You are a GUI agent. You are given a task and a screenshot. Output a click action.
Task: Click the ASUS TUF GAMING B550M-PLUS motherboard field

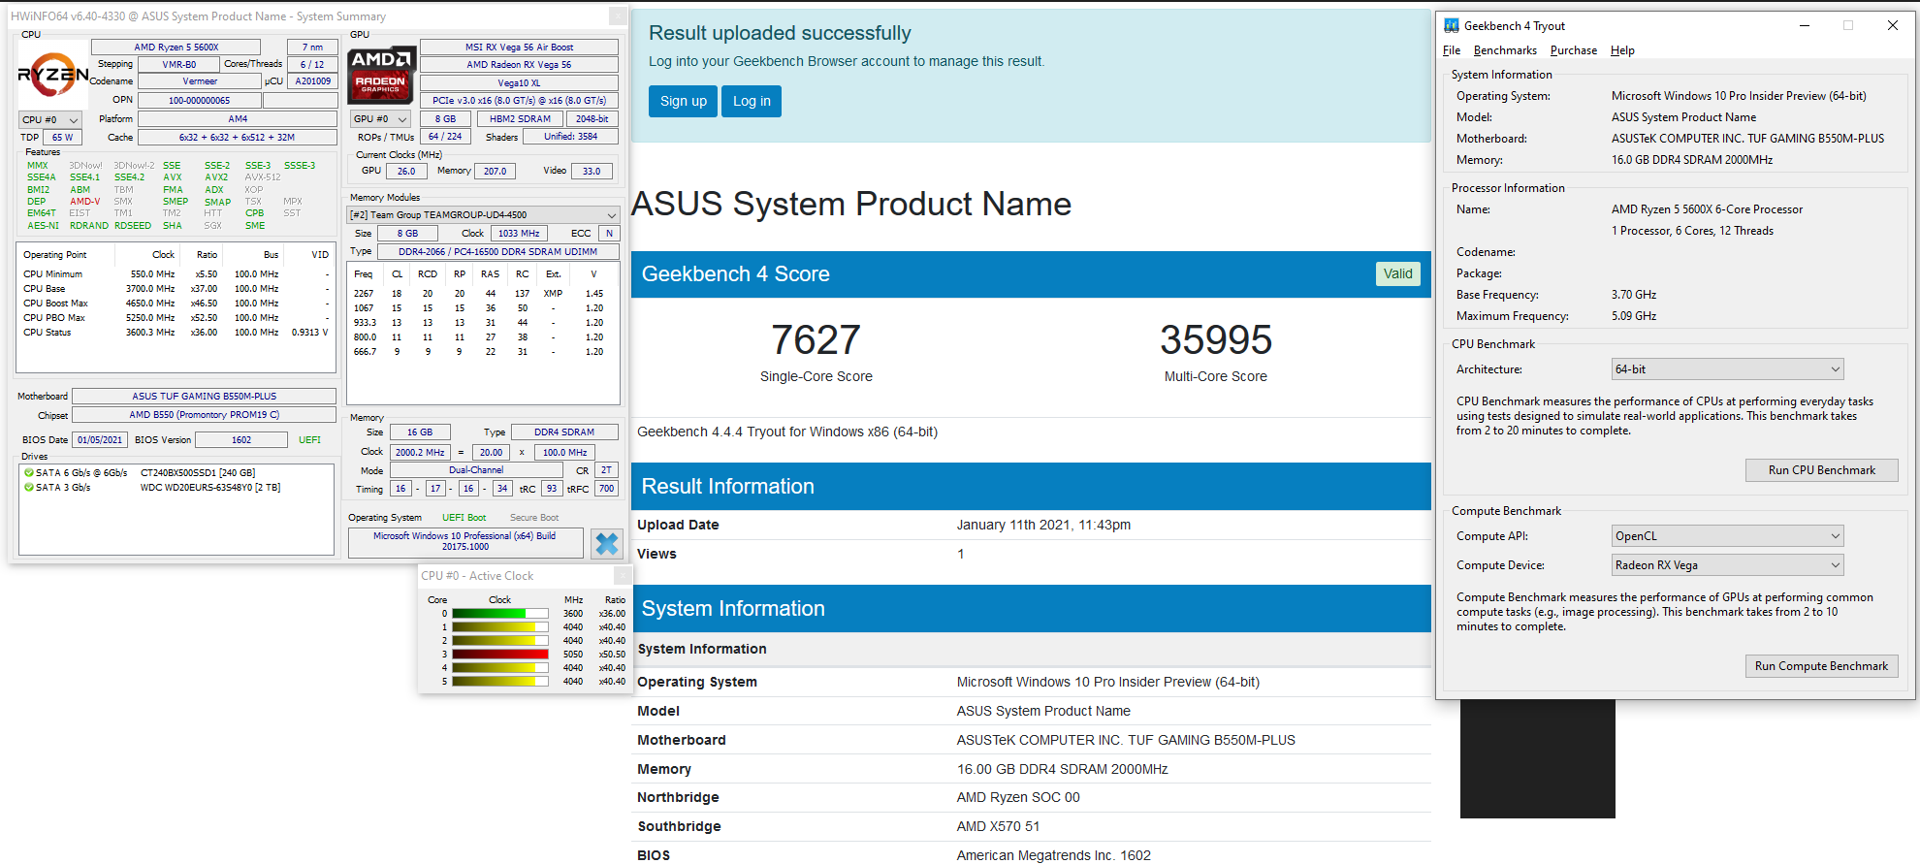204,397
